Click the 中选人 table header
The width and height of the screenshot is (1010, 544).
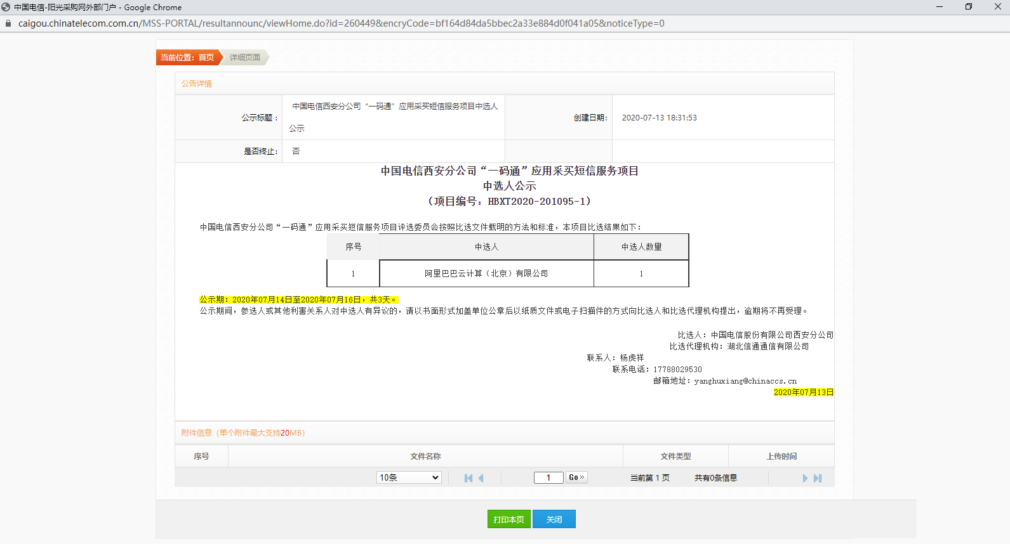tap(486, 247)
